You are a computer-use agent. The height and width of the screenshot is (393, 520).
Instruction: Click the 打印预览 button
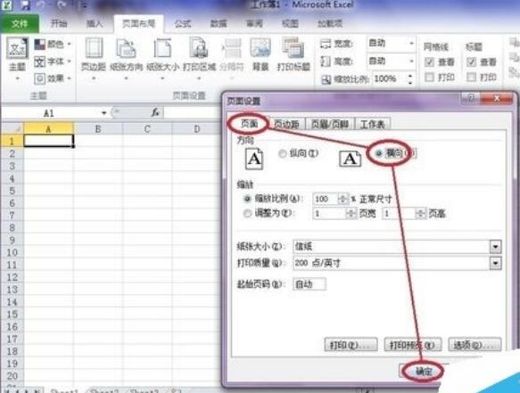412,345
